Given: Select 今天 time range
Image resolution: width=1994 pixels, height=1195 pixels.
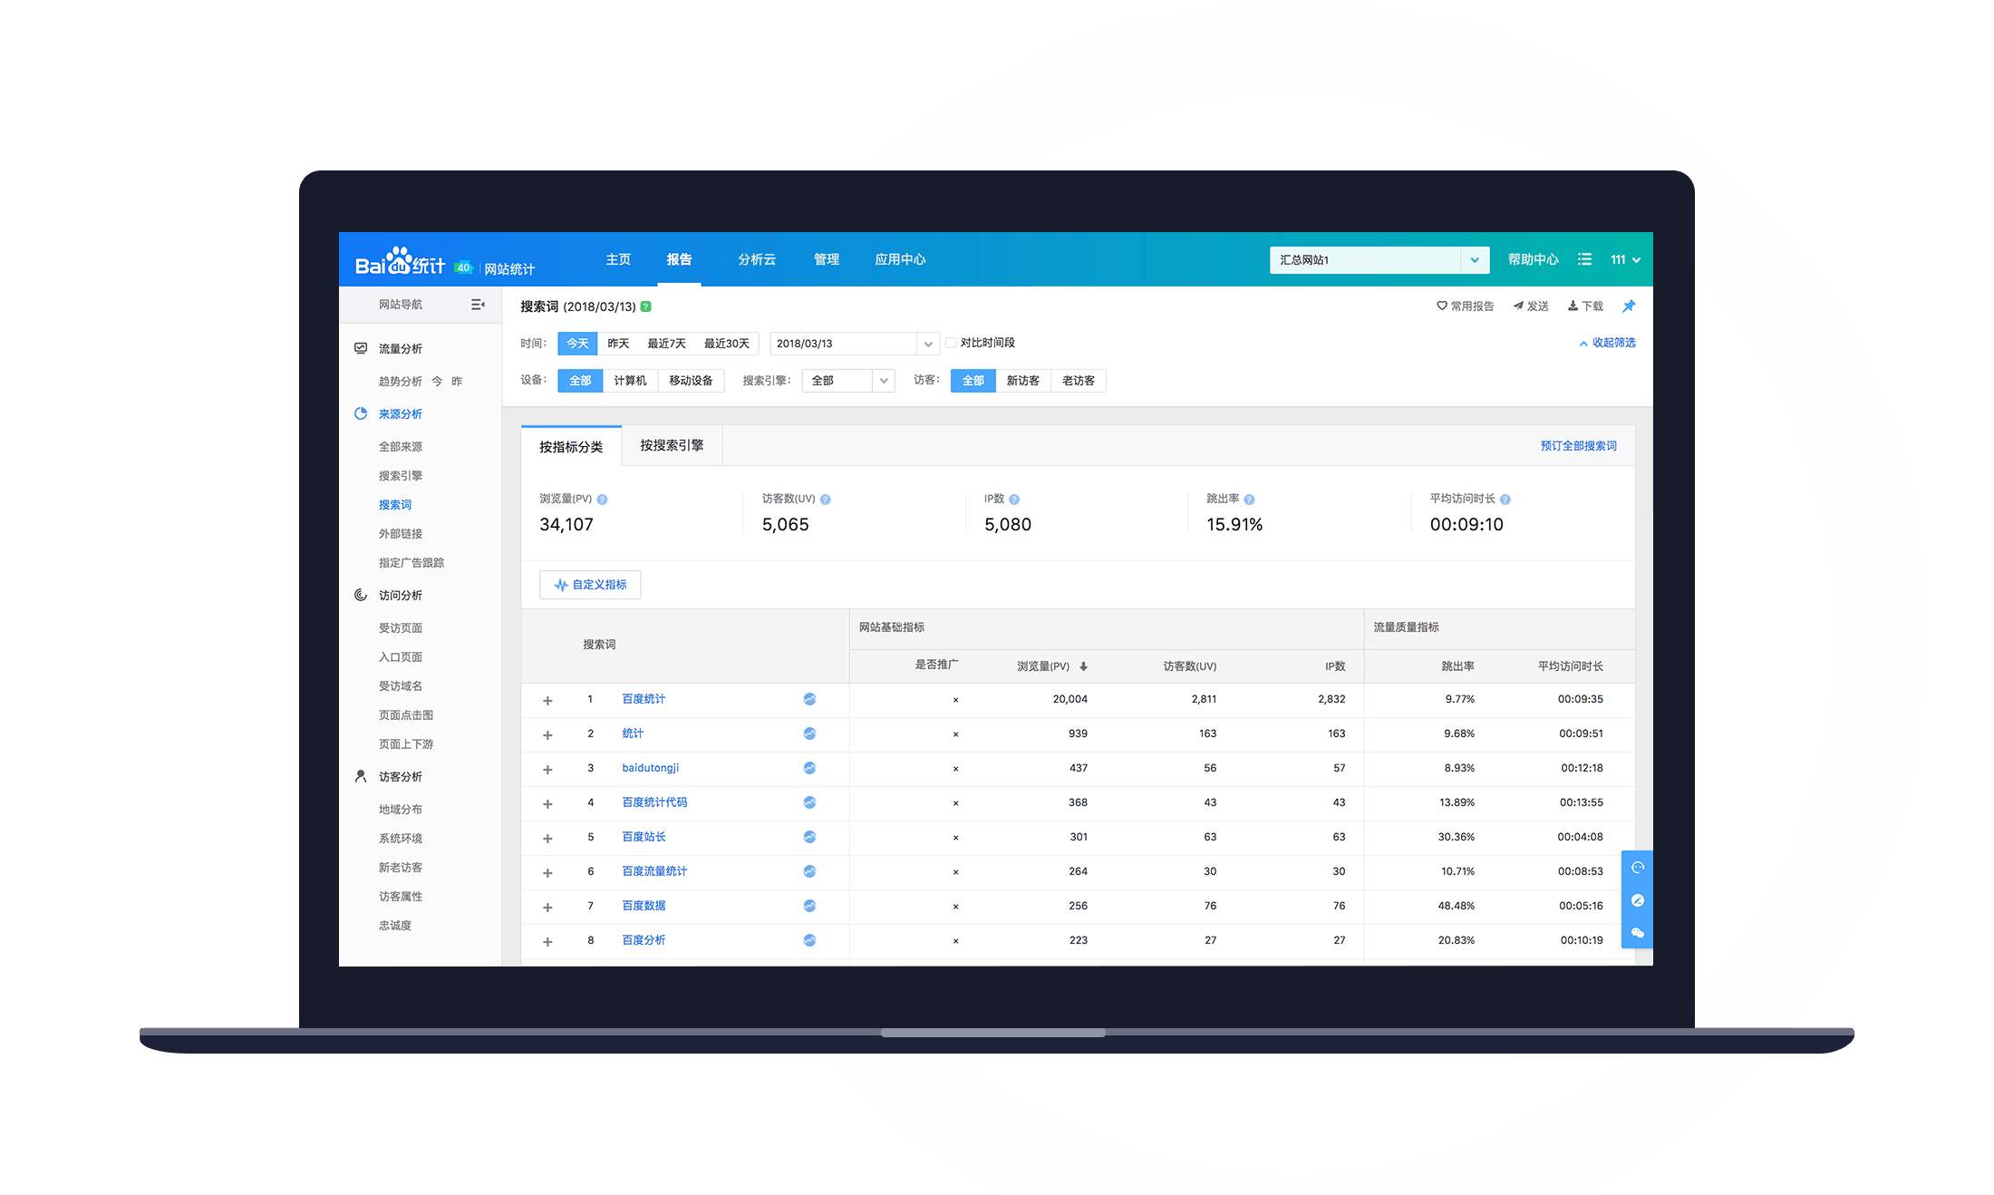Looking at the screenshot, I should pyautogui.click(x=577, y=344).
